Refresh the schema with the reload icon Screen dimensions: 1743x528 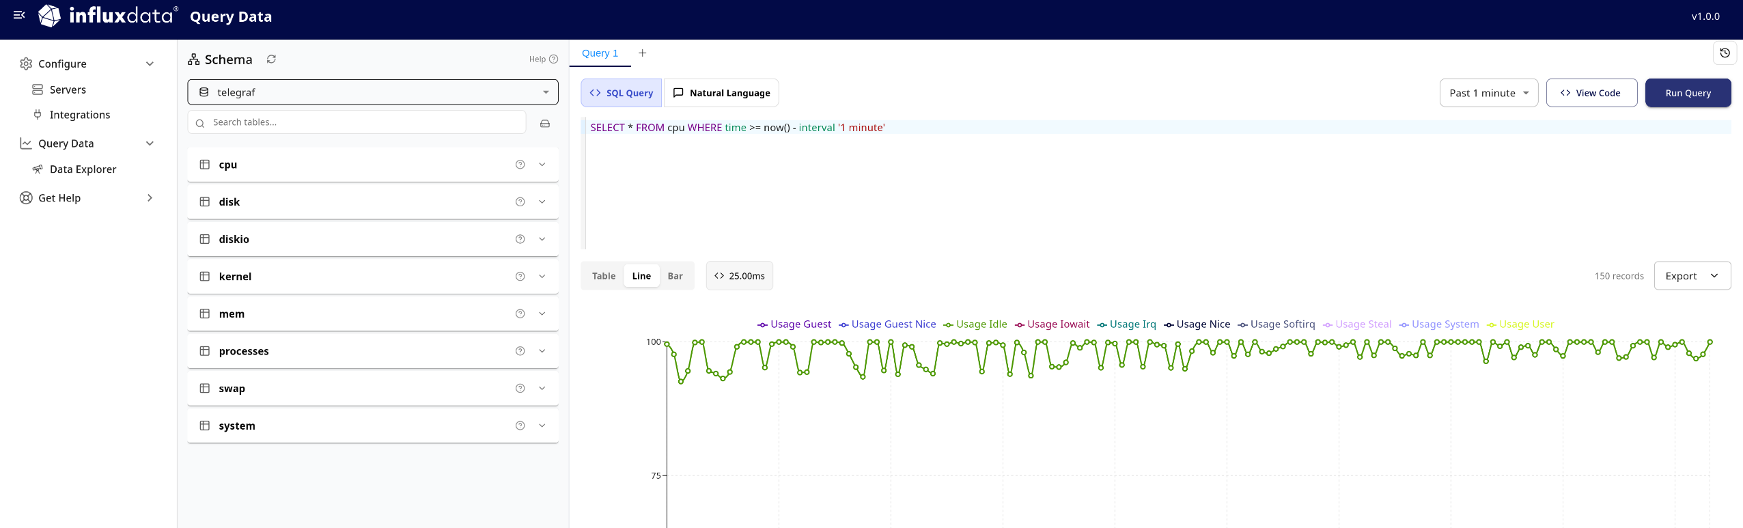271,59
